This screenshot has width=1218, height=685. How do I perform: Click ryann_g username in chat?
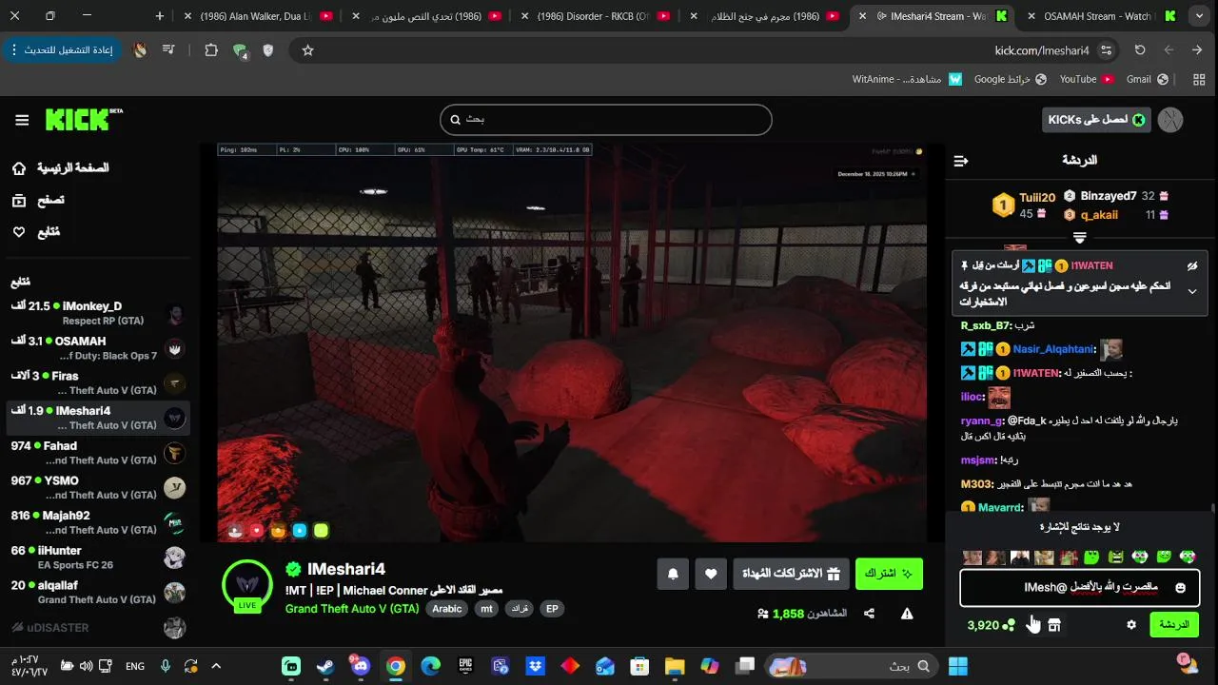[x=982, y=421]
